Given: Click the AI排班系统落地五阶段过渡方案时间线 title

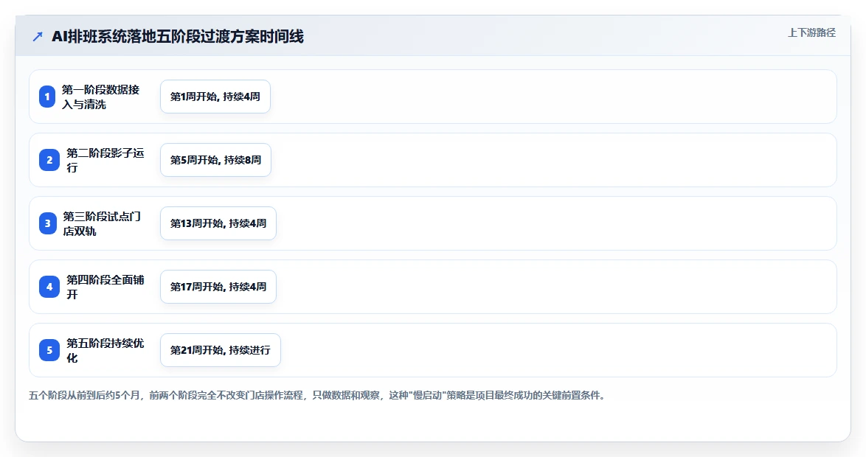Looking at the screenshot, I should pyautogui.click(x=178, y=37).
